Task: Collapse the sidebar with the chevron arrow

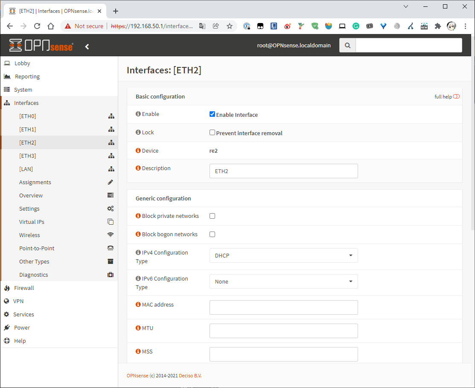Action: 87,46
